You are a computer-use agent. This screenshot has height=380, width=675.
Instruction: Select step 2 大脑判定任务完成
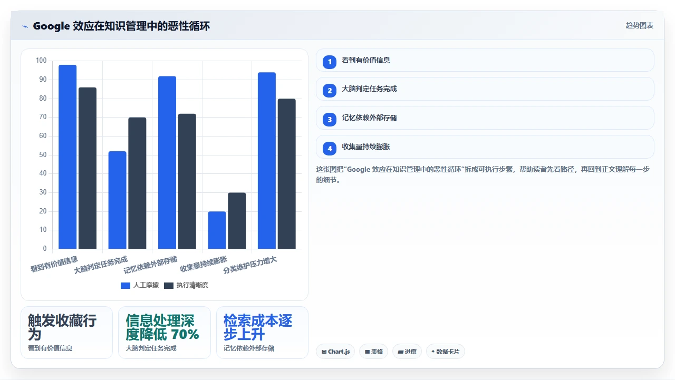point(485,89)
